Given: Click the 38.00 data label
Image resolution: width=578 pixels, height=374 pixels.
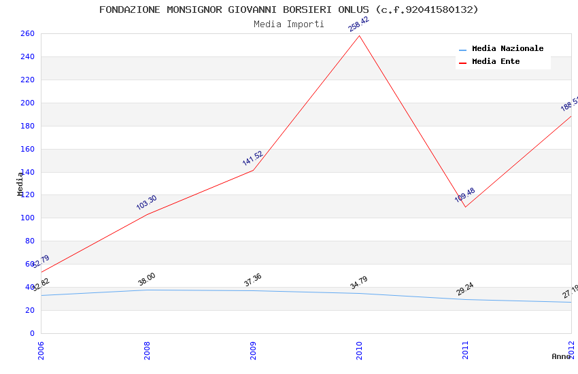Looking at the screenshot, I should pyautogui.click(x=147, y=279).
